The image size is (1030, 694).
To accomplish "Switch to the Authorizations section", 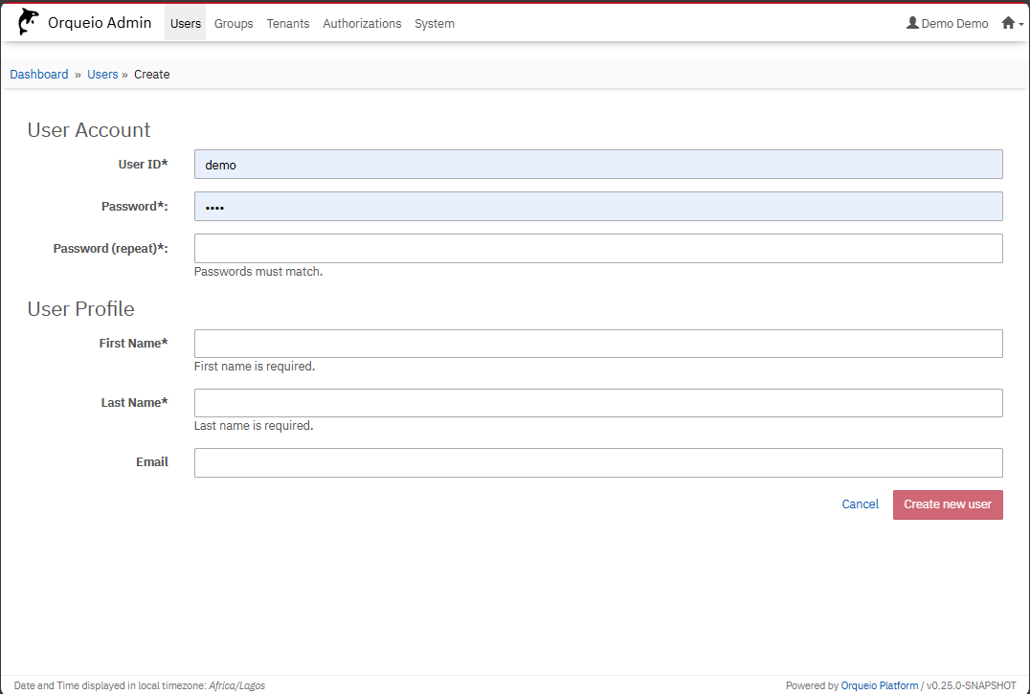I will 362,23.
